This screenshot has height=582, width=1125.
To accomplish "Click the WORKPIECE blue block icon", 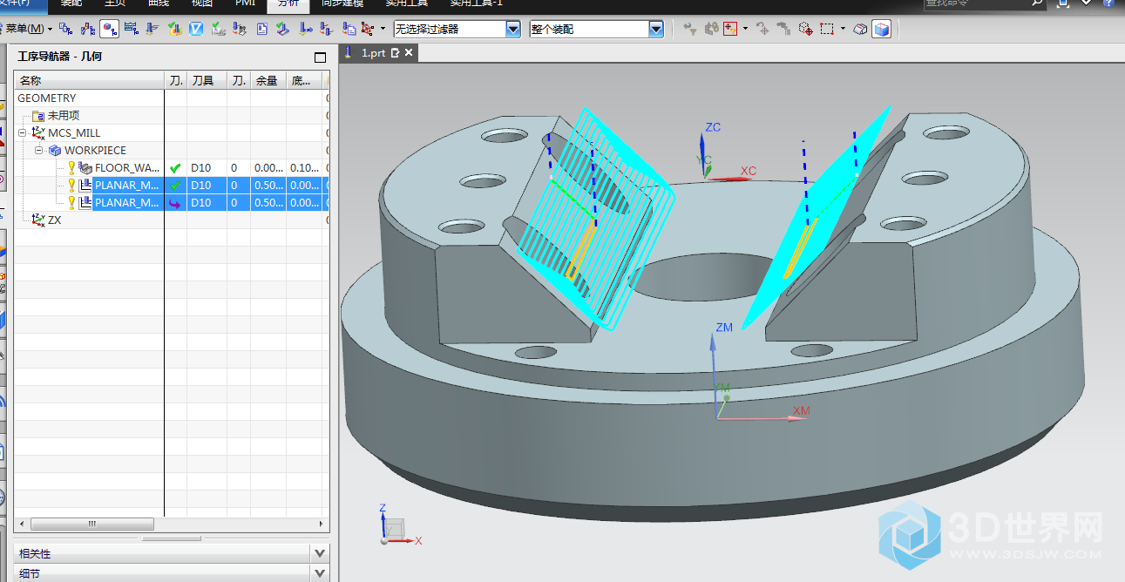I will (x=55, y=151).
